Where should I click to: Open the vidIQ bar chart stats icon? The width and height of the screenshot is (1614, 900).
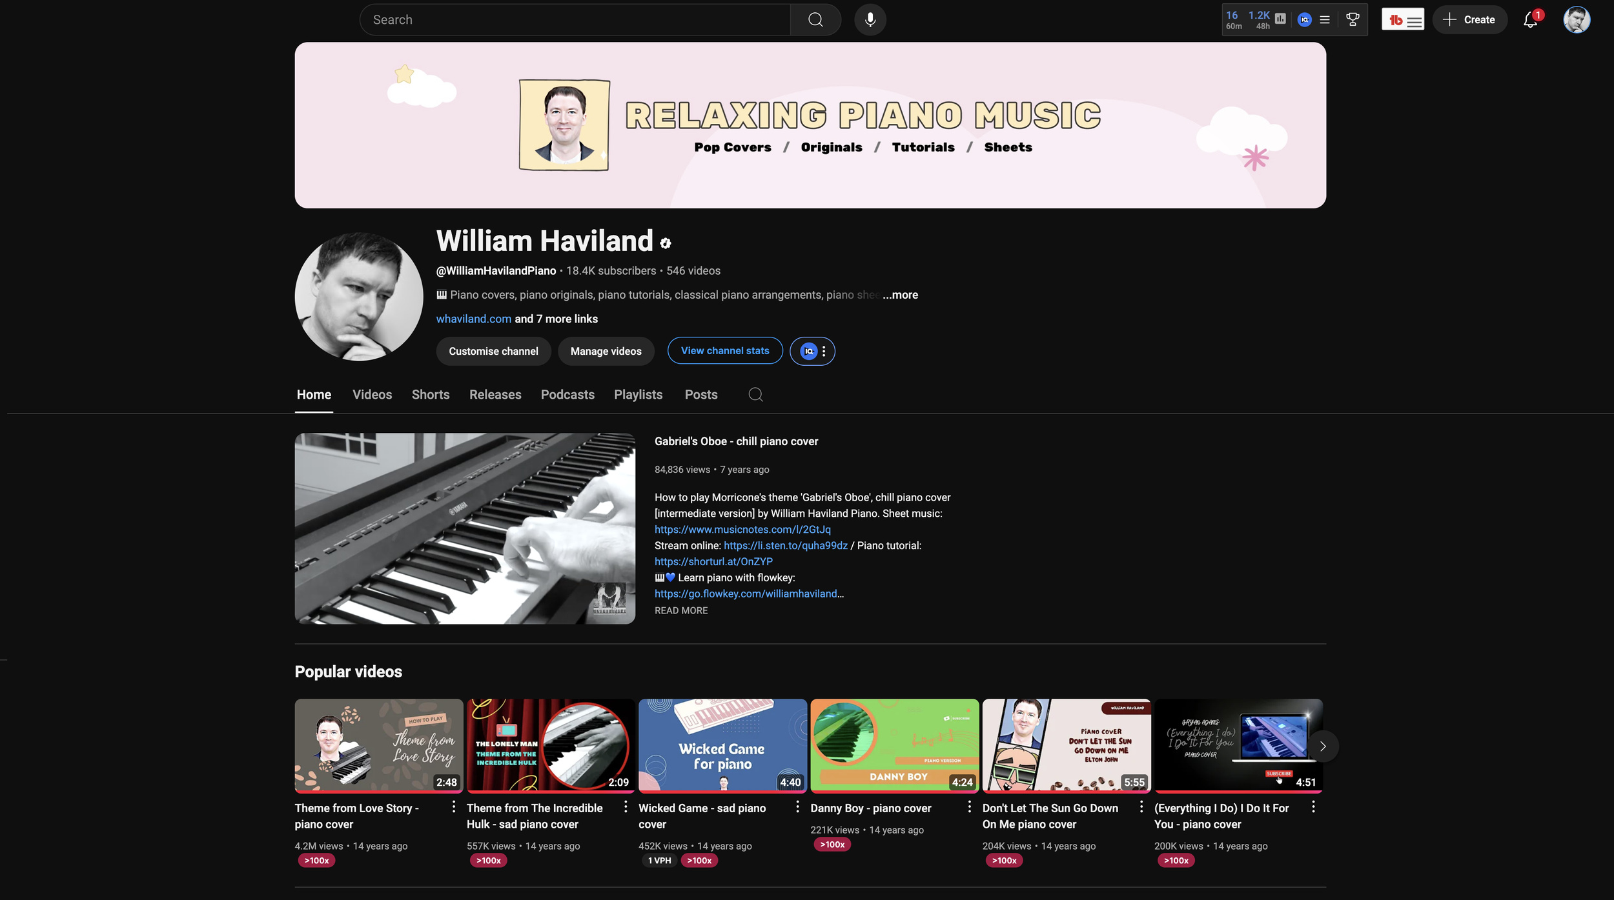pyautogui.click(x=1281, y=19)
